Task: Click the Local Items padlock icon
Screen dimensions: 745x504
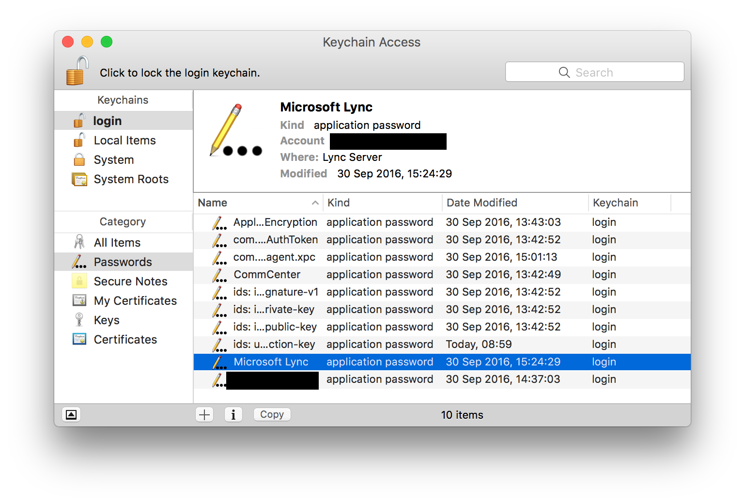Action: 79,140
